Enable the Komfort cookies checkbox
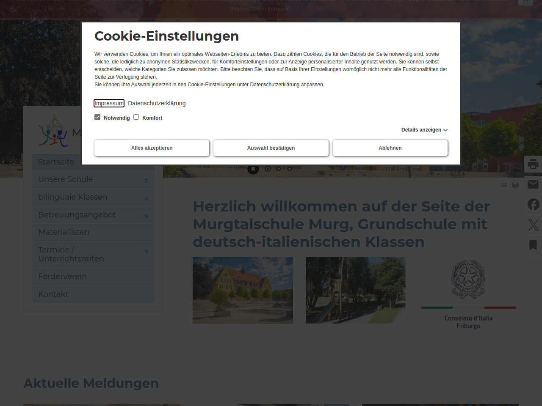The height and width of the screenshot is (406, 542). [x=136, y=117]
